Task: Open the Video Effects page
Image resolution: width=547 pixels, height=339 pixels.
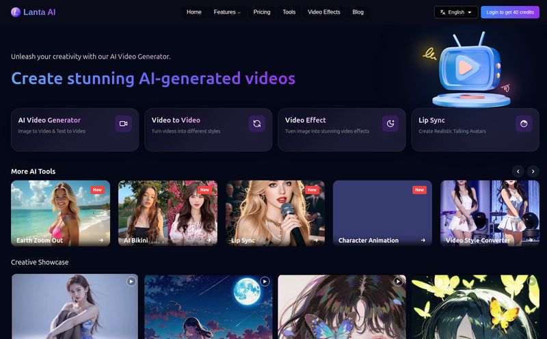Action: click(323, 12)
